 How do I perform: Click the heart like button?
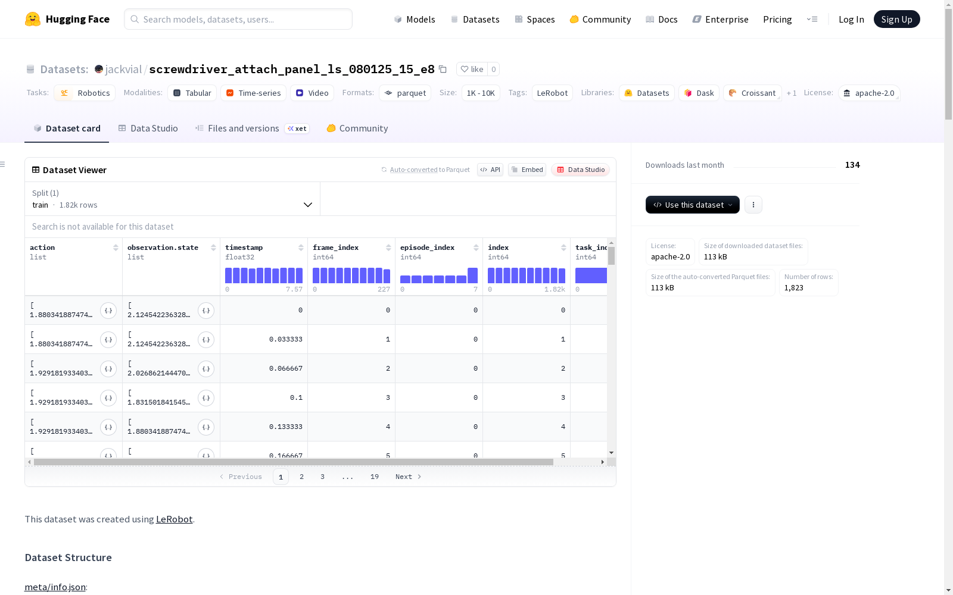click(x=472, y=69)
